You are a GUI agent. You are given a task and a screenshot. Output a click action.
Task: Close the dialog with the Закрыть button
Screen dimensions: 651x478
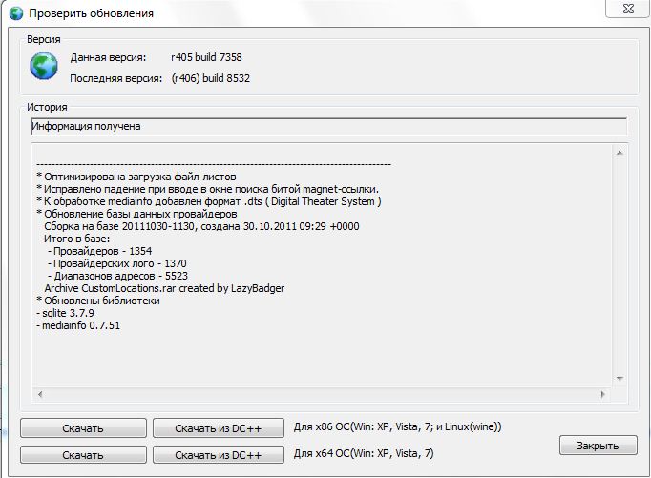(x=598, y=446)
